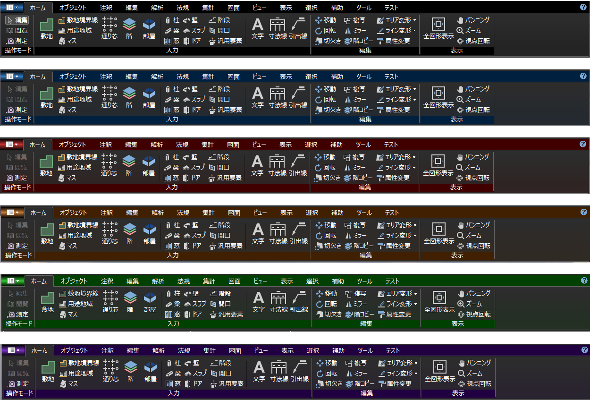Open the blue application menu dropdown
Viewport: 590px width, 400px height.
click(x=12, y=76)
